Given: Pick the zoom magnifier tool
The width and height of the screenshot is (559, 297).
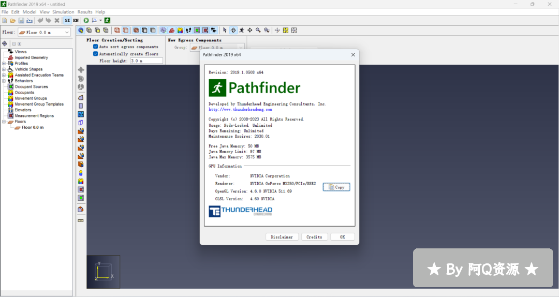Looking at the screenshot, I should point(258,31).
